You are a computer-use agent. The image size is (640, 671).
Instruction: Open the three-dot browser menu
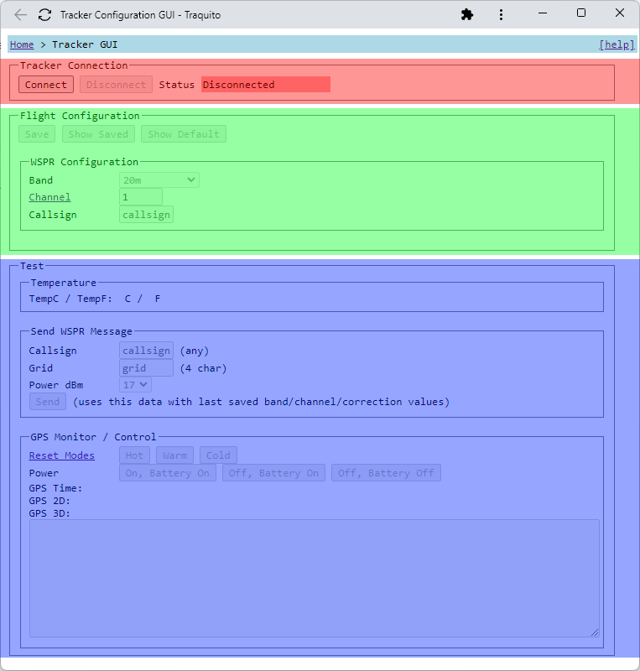tap(501, 15)
